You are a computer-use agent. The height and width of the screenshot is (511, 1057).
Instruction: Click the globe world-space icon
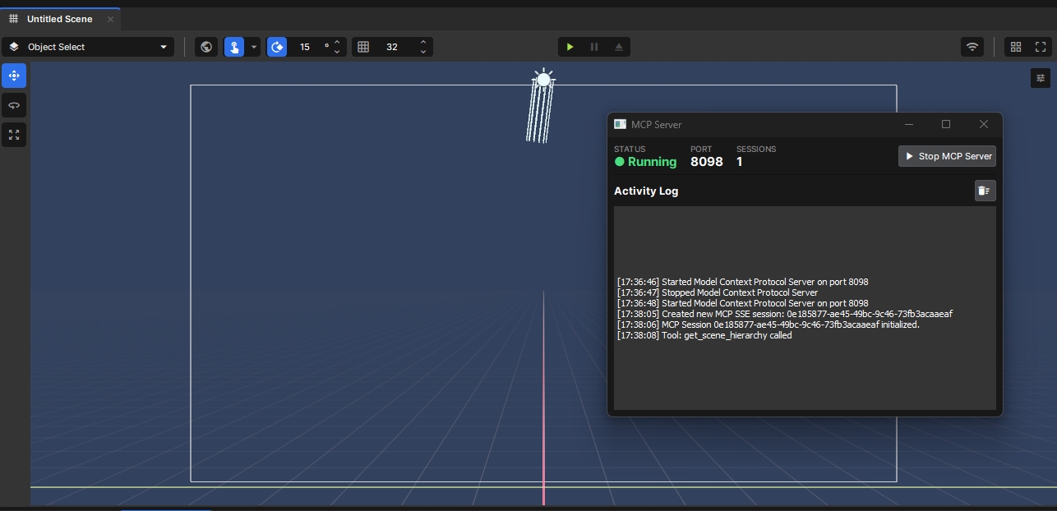pyautogui.click(x=206, y=47)
